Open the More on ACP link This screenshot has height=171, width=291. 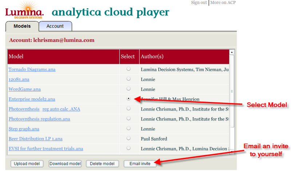point(223,3)
